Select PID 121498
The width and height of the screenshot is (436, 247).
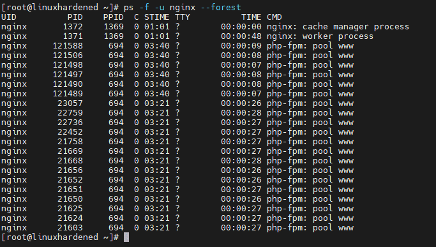tap(68, 65)
